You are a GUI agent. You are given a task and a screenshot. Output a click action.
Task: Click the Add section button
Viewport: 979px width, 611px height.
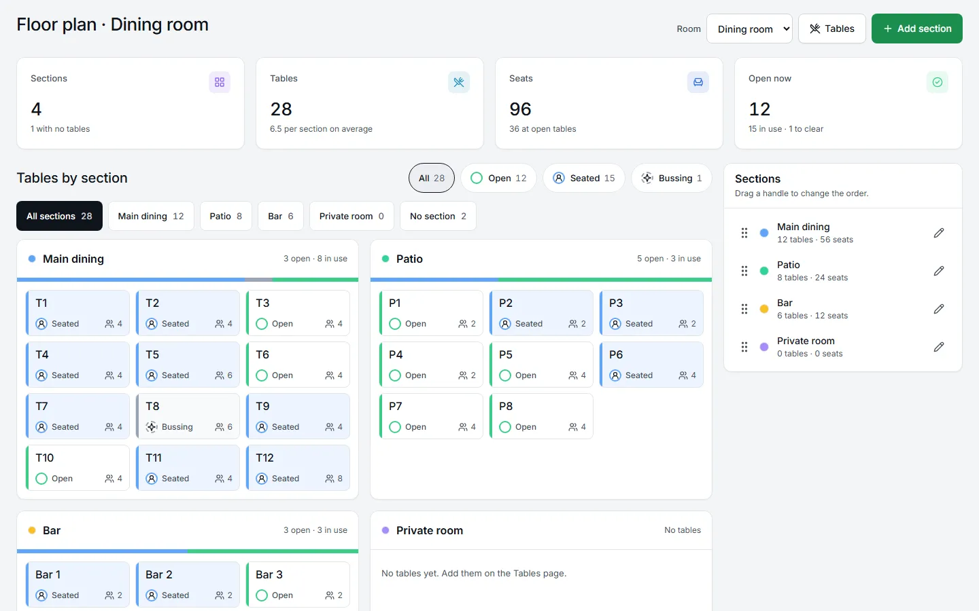917,29
